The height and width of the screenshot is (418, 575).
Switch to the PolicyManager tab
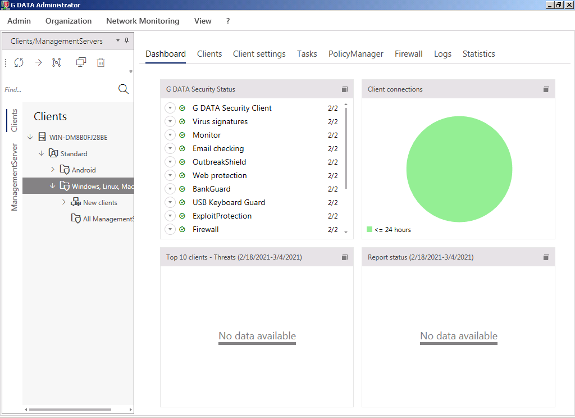[x=355, y=54]
